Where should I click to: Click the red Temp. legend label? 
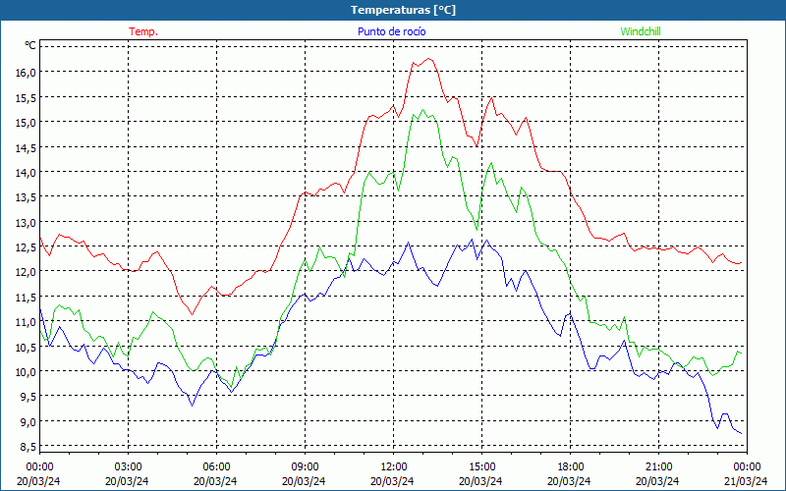pyautogui.click(x=143, y=31)
